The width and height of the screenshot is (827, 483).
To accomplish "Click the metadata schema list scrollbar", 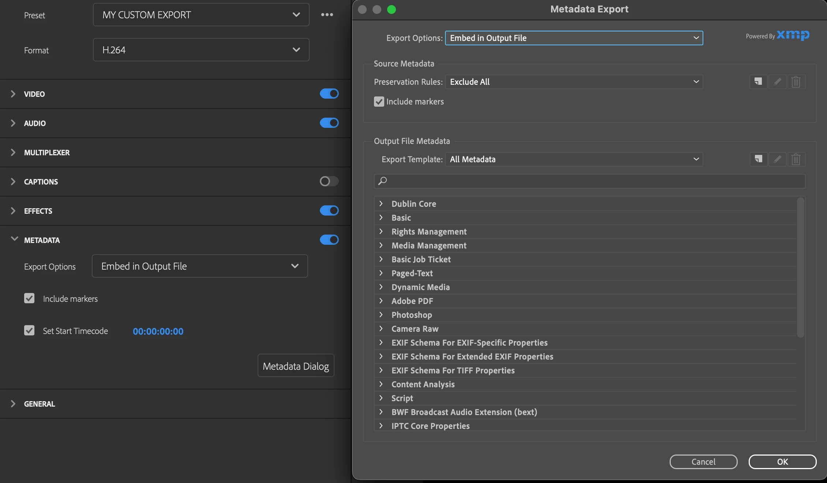I will (x=800, y=267).
